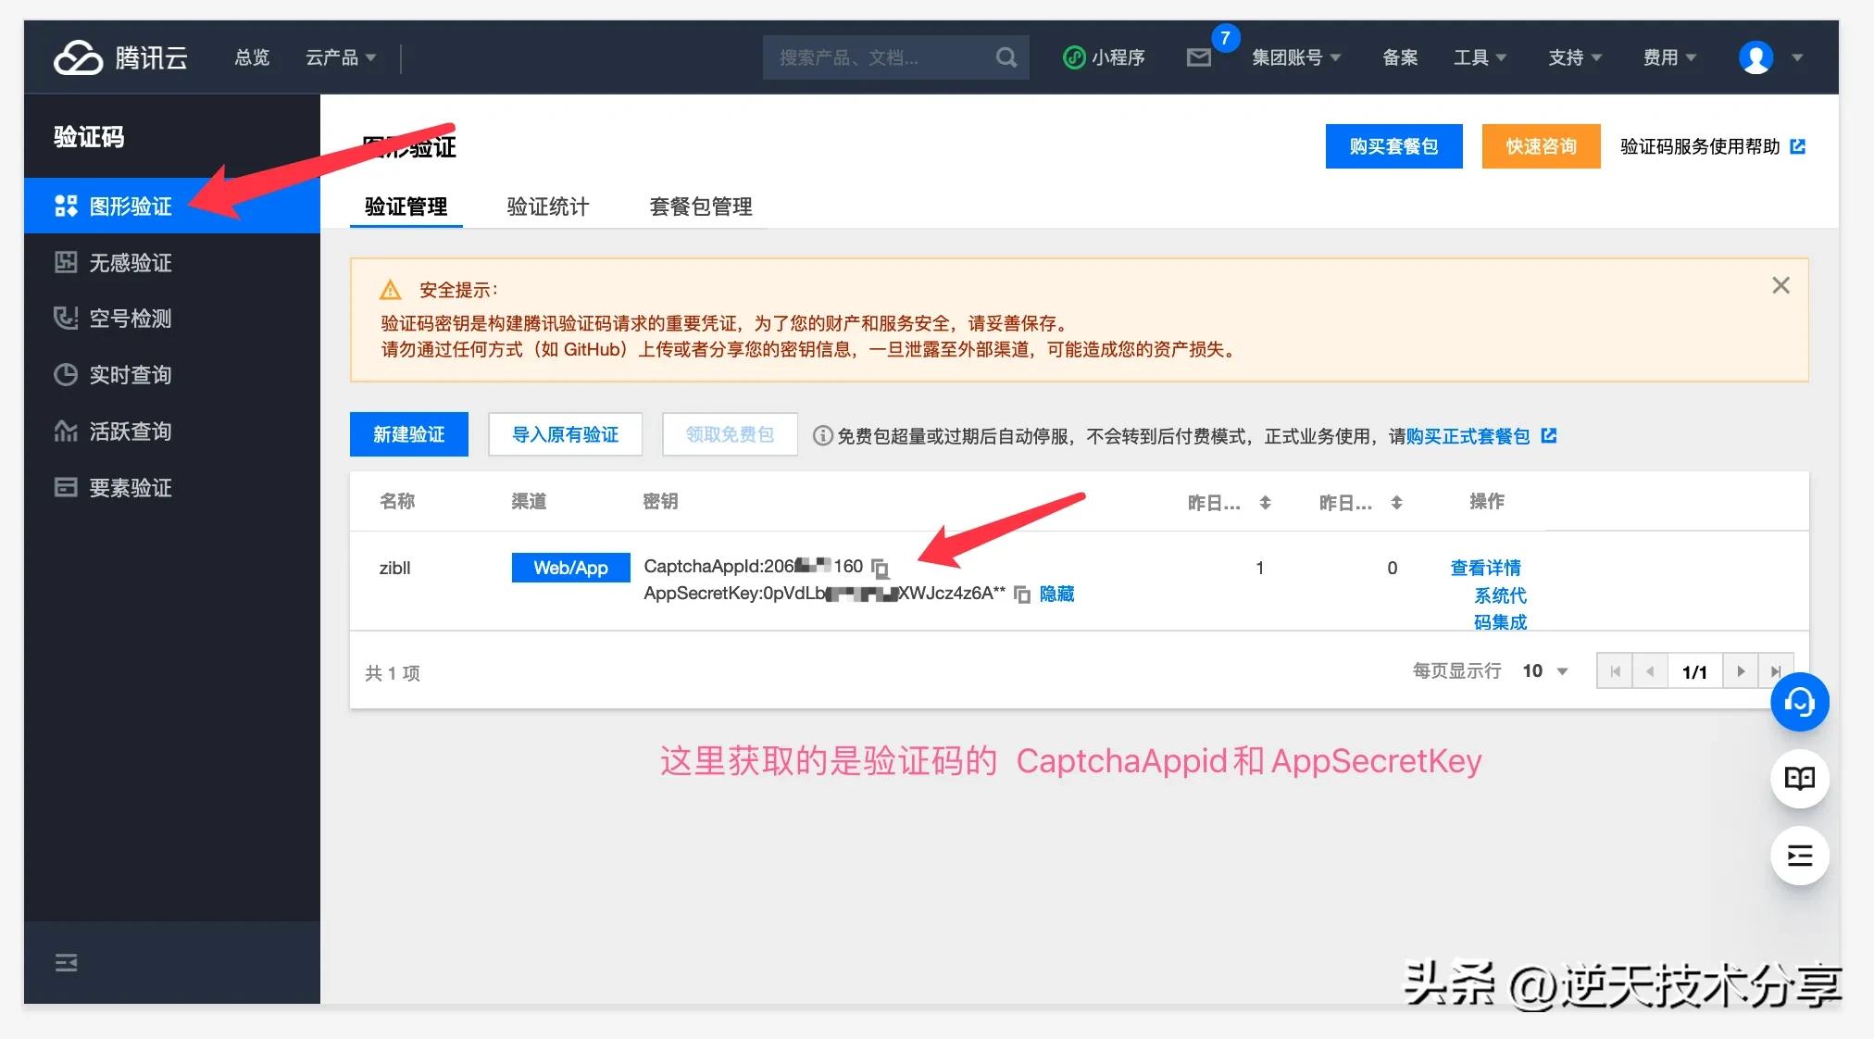
Task: Open the 套餐包管理 tab
Action: point(701,207)
